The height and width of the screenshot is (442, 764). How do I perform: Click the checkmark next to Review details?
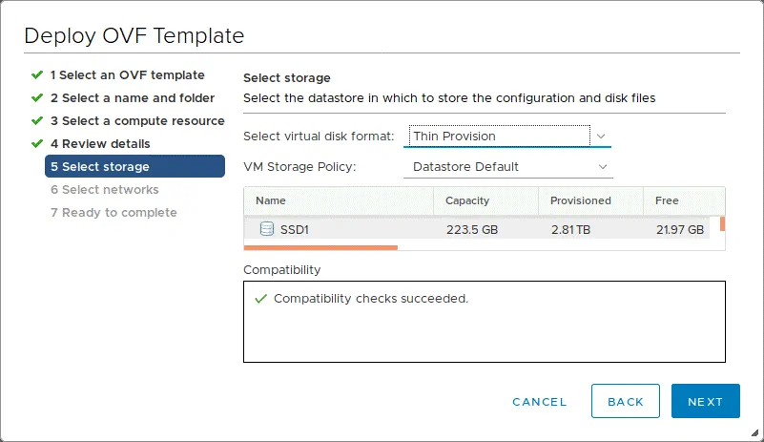37,143
